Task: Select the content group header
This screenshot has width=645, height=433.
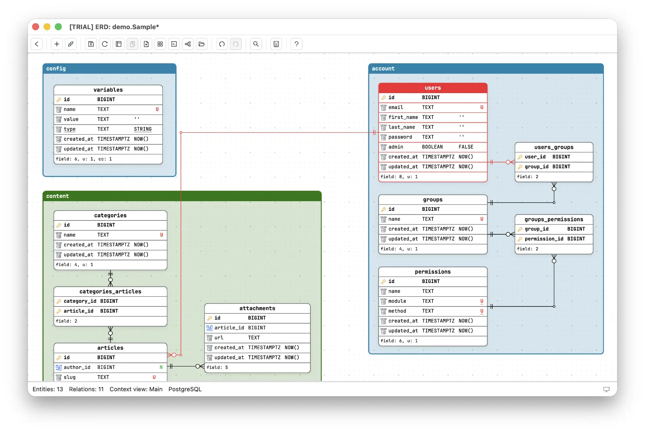Action: point(182,196)
